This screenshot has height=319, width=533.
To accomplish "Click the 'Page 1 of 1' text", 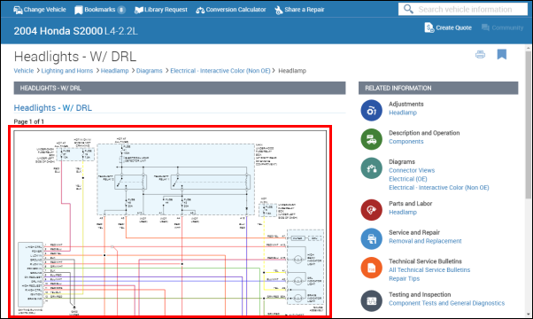I will coord(29,121).
